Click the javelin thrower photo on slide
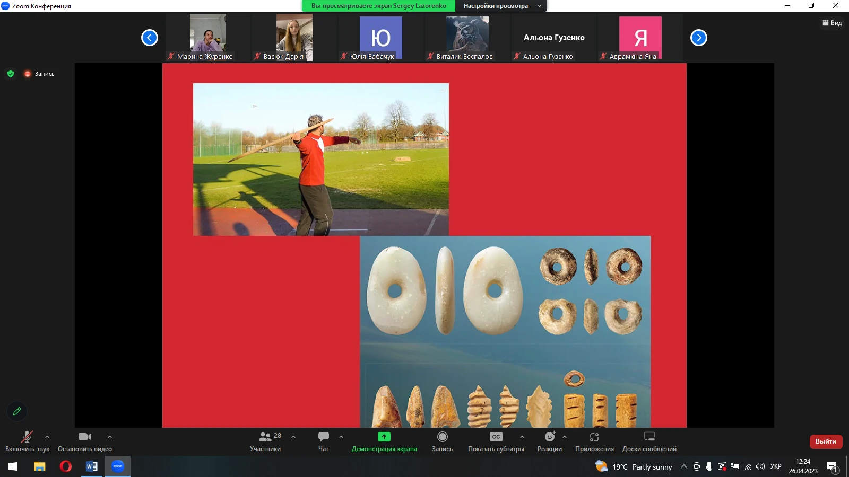 click(321, 159)
